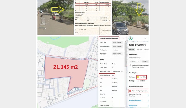The height and width of the screenshot is (108, 186).
Task: Select the red parcel polygon on map
Action: 65,72
